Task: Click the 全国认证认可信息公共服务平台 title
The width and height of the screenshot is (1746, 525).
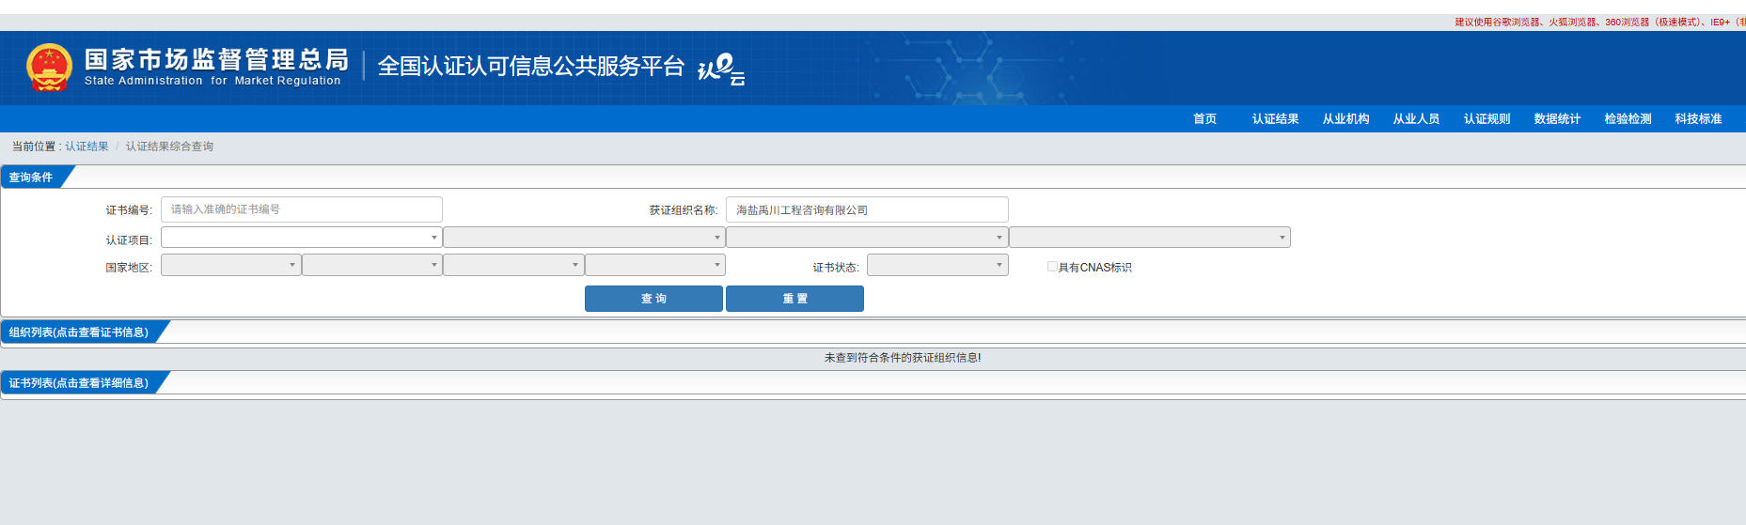Action: point(530,66)
